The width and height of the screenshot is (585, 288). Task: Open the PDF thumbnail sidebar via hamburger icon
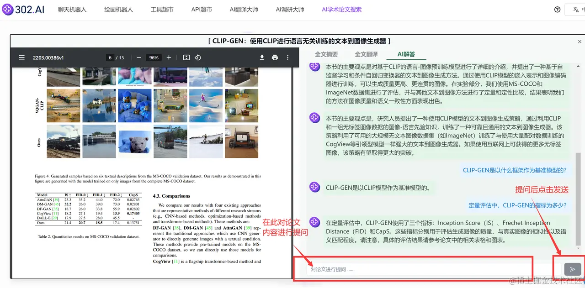21,58
